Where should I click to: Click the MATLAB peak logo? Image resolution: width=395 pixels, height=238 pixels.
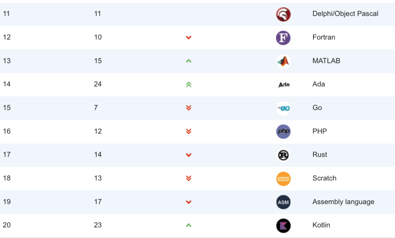pyautogui.click(x=283, y=61)
